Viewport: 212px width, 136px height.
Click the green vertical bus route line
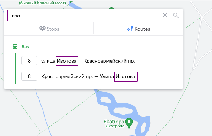point(15,68)
